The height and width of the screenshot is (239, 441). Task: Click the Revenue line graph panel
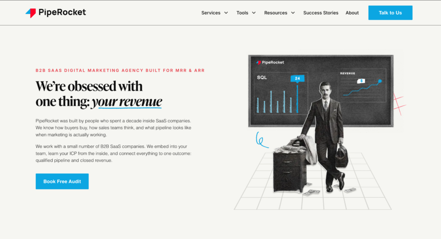[362, 86]
